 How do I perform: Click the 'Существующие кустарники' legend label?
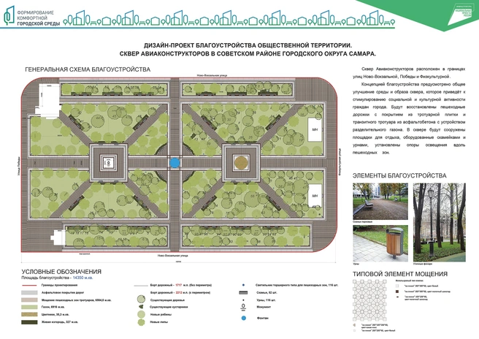point(169,307)
